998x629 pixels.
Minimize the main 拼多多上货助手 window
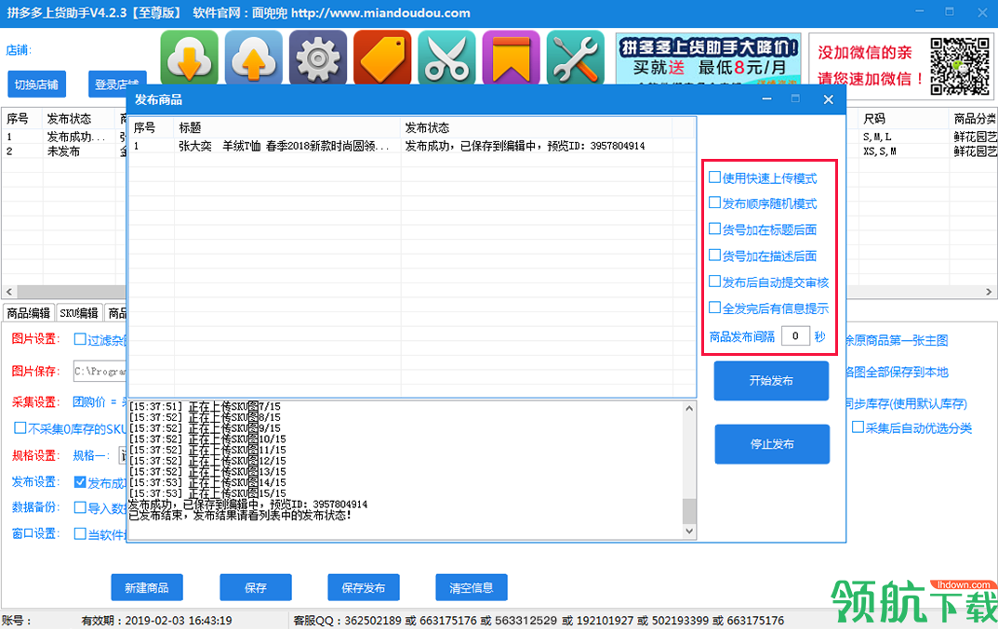pyautogui.click(x=921, y=12)
